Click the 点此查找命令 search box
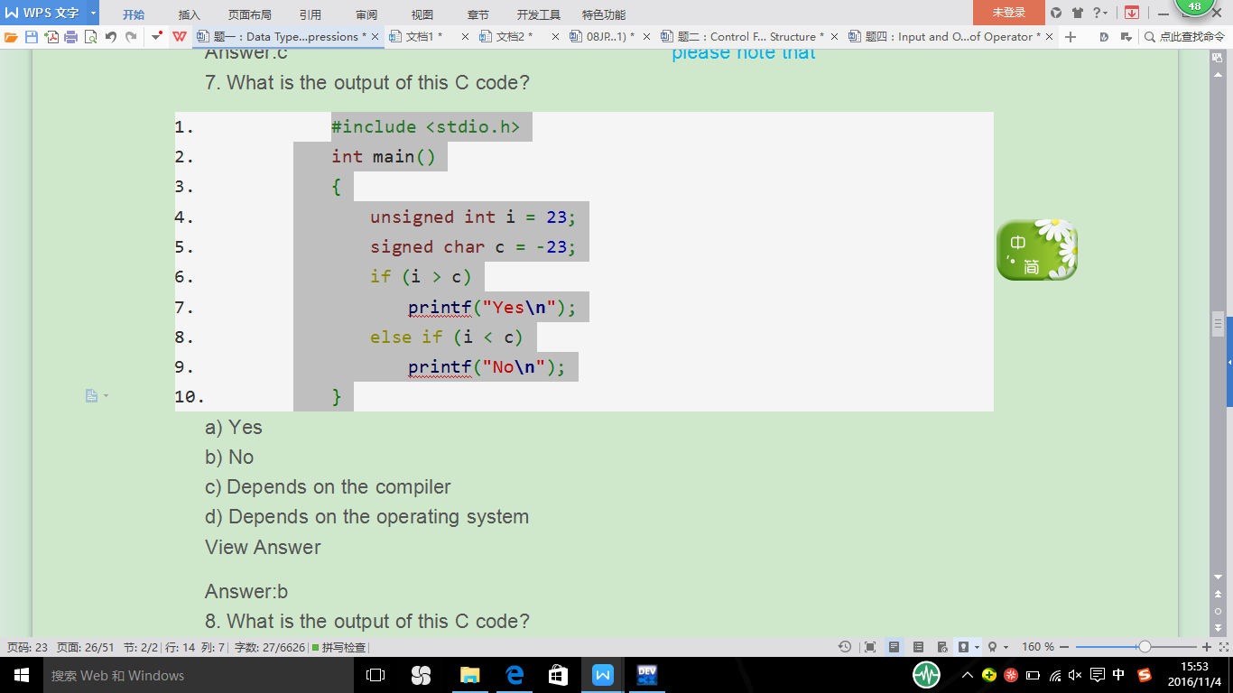The width and height of the screenshot is (1233, 693). [1184, 37]
